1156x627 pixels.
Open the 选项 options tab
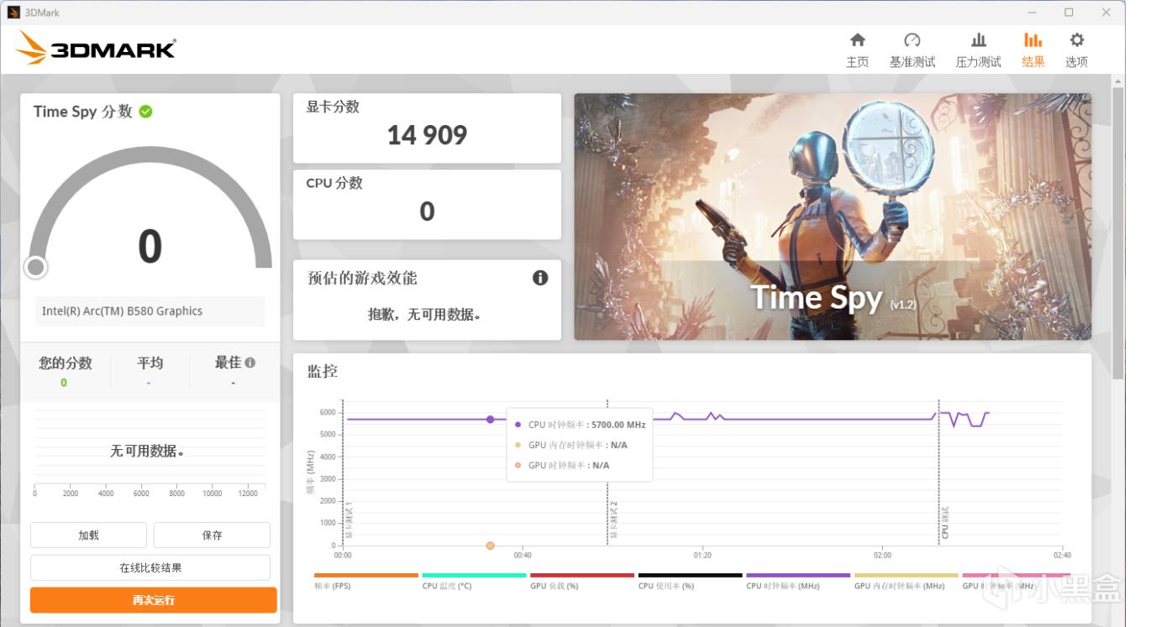(x=1076, y=50)
